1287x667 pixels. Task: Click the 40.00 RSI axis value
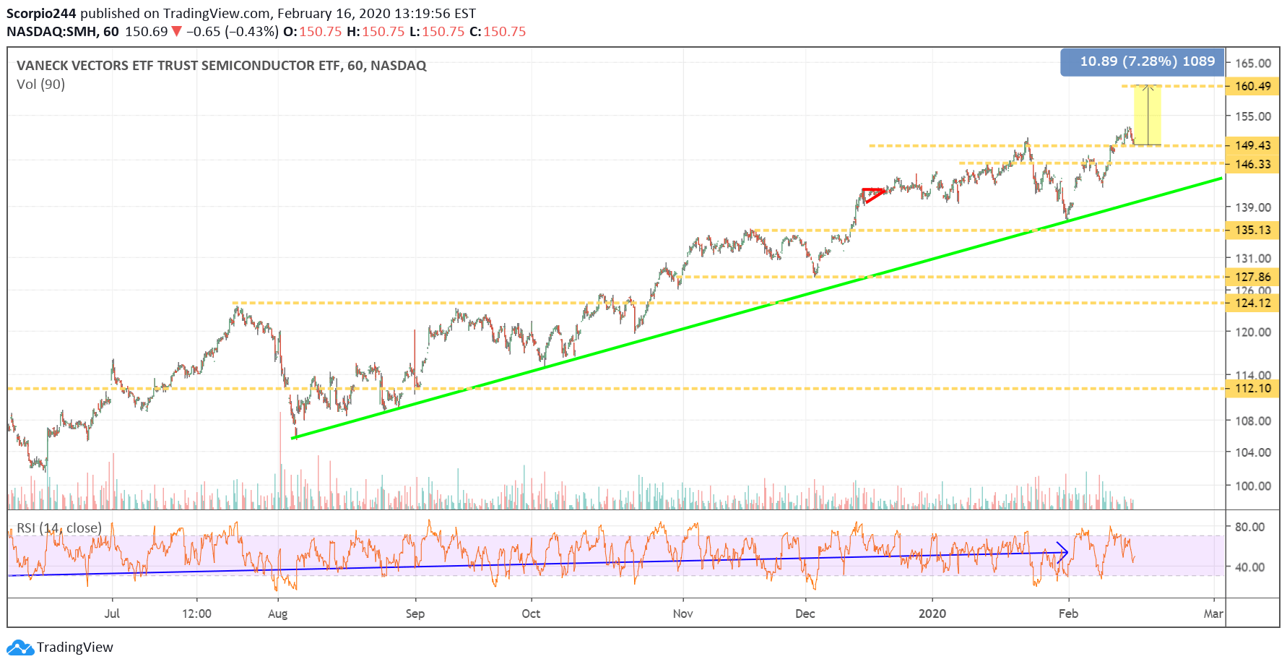pyautogui.click(x=1249, y=567)
